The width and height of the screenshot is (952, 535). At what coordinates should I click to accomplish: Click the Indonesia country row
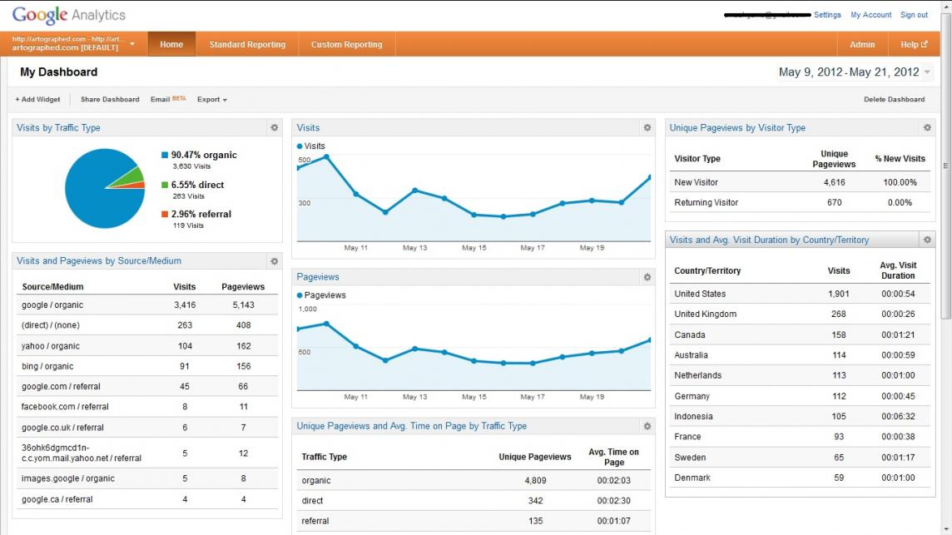[x=801, y=417]
